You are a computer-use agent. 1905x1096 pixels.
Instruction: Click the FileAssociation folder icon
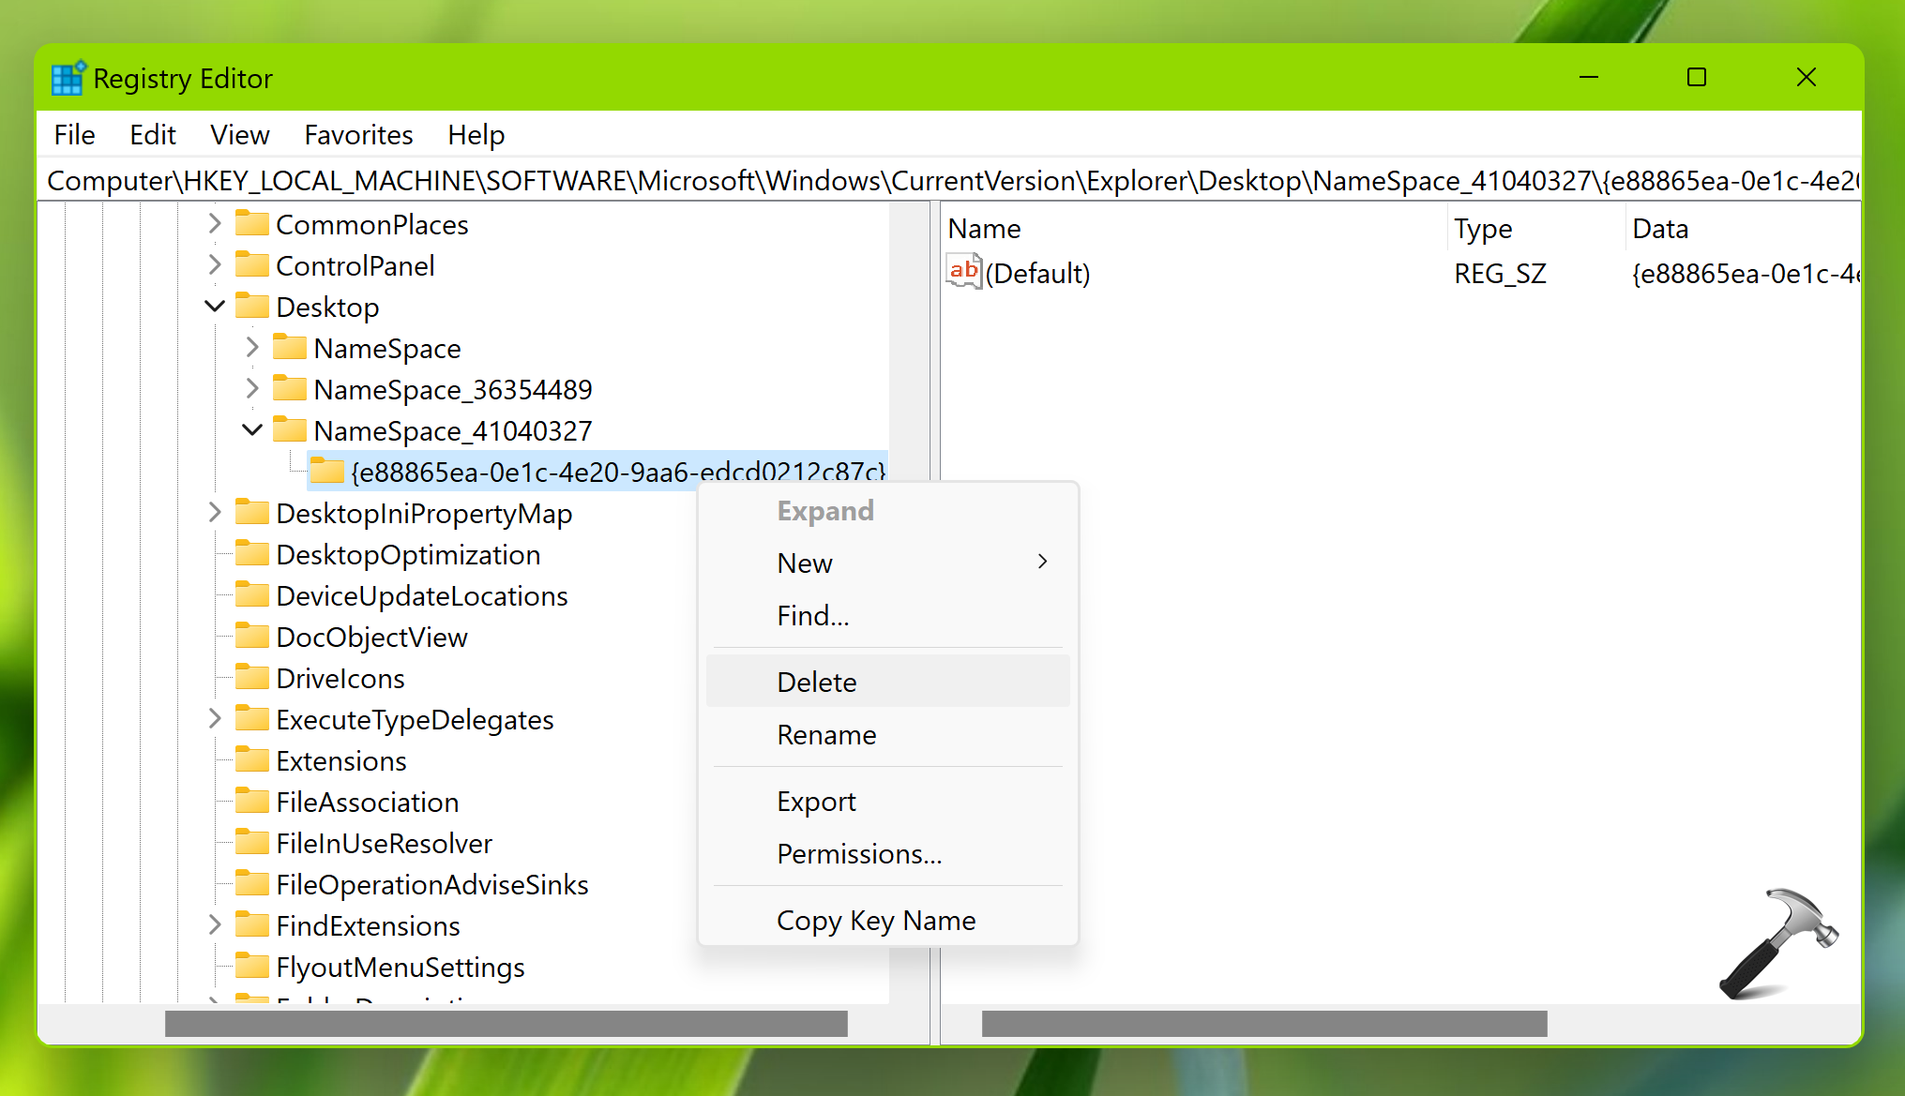point(251,801)
